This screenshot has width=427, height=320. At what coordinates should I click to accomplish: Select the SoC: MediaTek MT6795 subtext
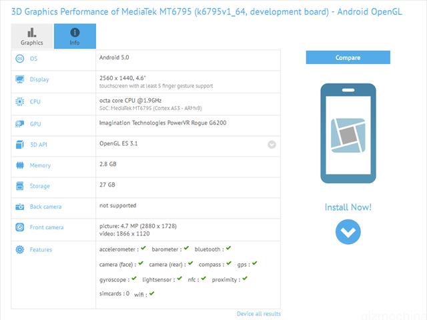coord(151,108)
